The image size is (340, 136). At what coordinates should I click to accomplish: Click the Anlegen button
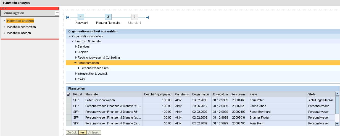pyautogui.click(x=94, y=132)
